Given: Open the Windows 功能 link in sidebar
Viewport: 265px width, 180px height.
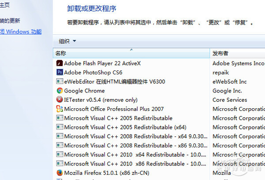Looking at the screenshot, I should point(21,32).
